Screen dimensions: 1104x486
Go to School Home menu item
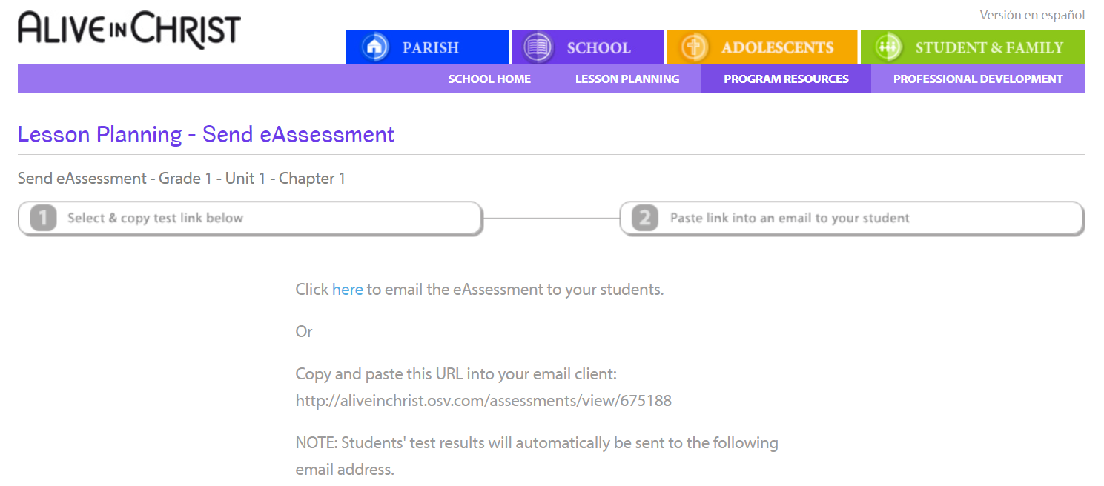coord(489,79)
